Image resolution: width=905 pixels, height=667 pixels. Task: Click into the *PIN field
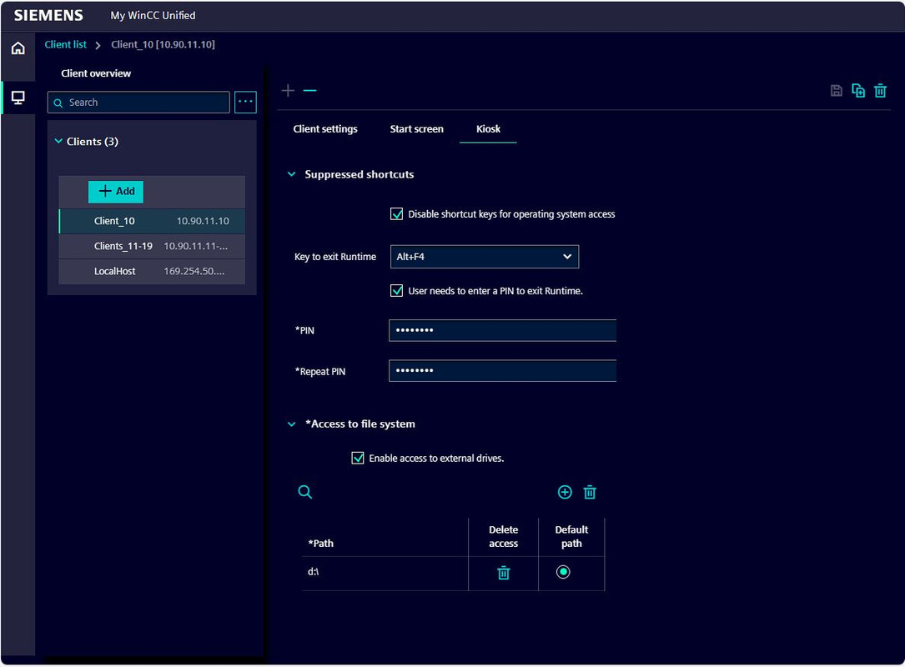(503, 331)
